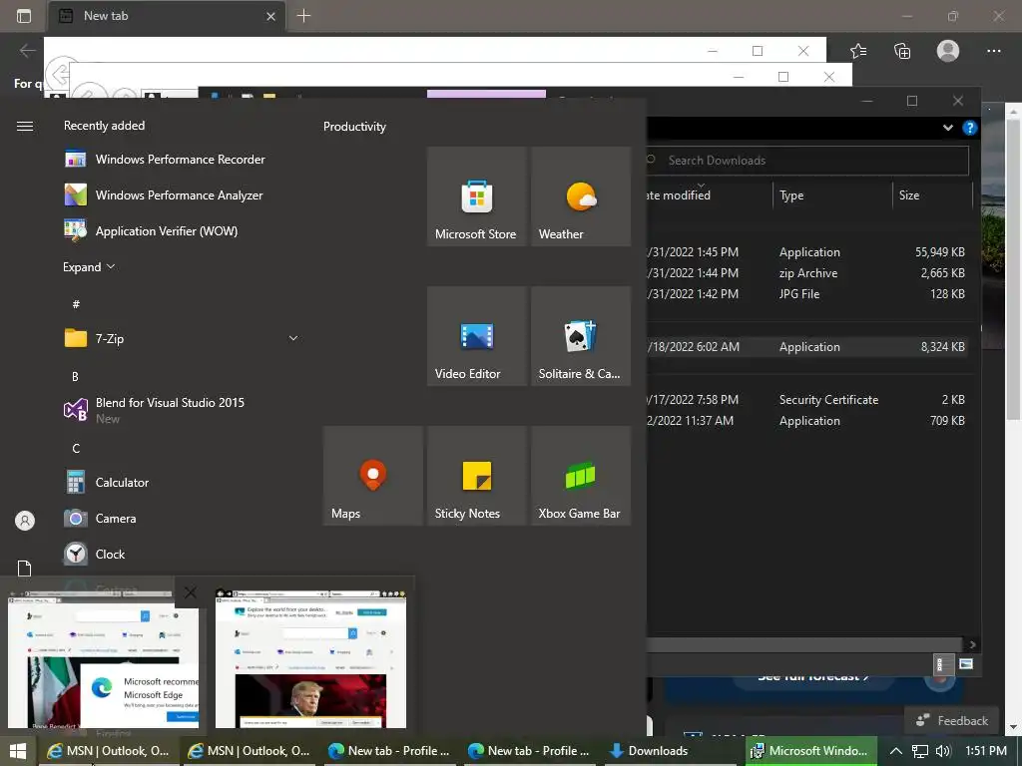Select the zip Archive file row
1022x766 pixels.
806,273
